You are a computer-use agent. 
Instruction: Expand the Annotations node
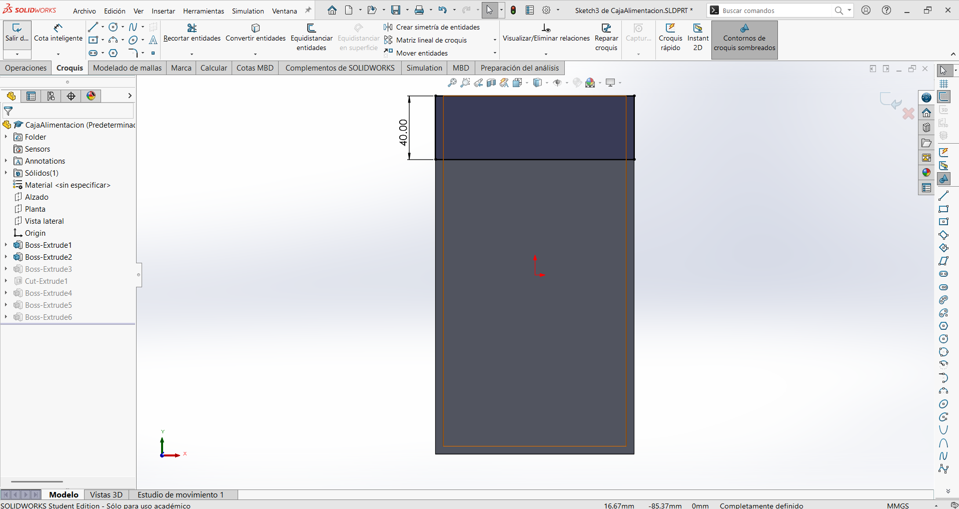(6, 161)
